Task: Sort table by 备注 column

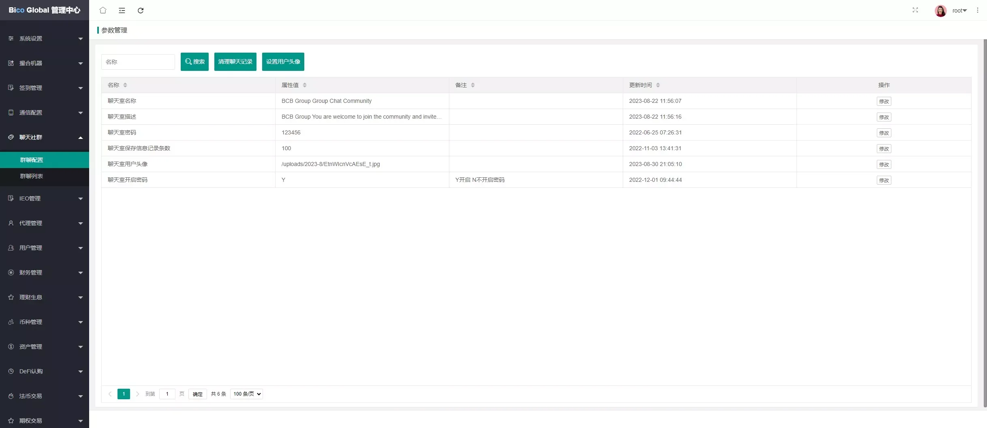Action: 473,85
